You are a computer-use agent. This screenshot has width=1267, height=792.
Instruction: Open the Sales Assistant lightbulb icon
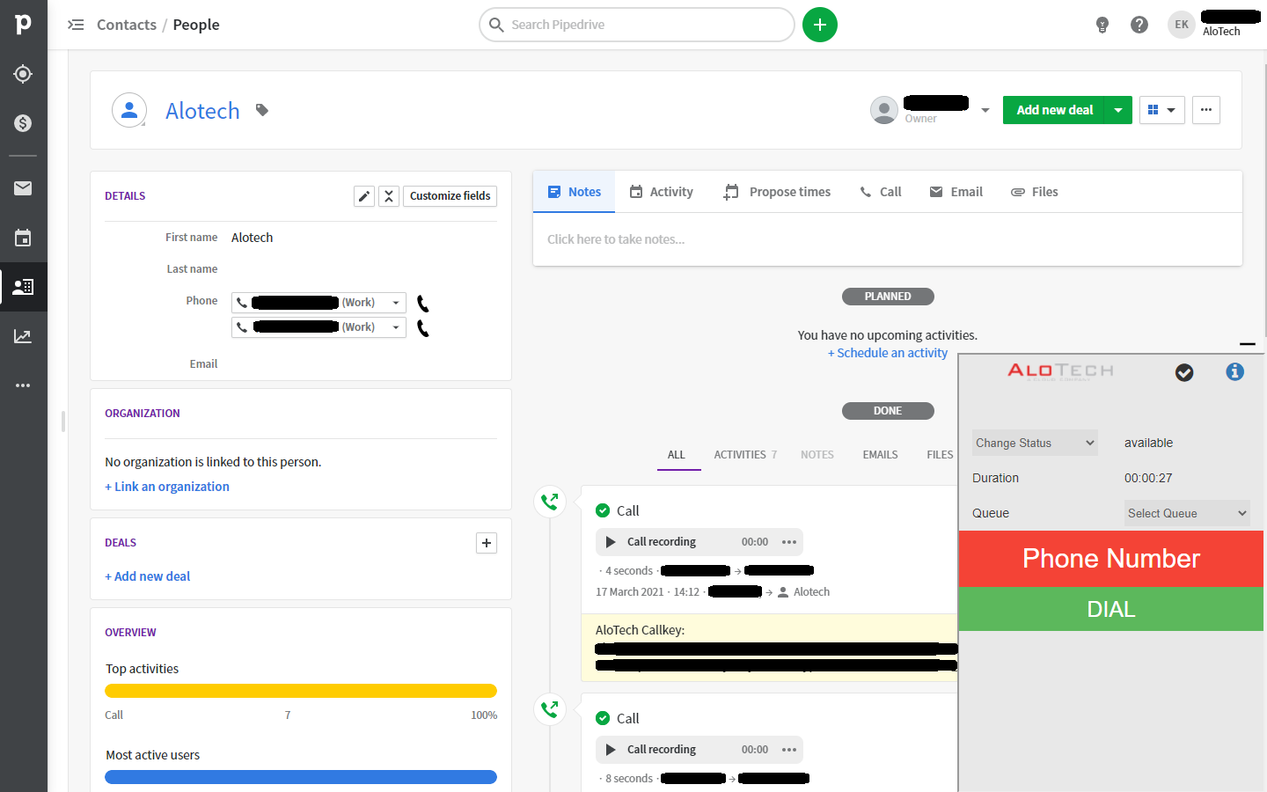point(1102,25)
